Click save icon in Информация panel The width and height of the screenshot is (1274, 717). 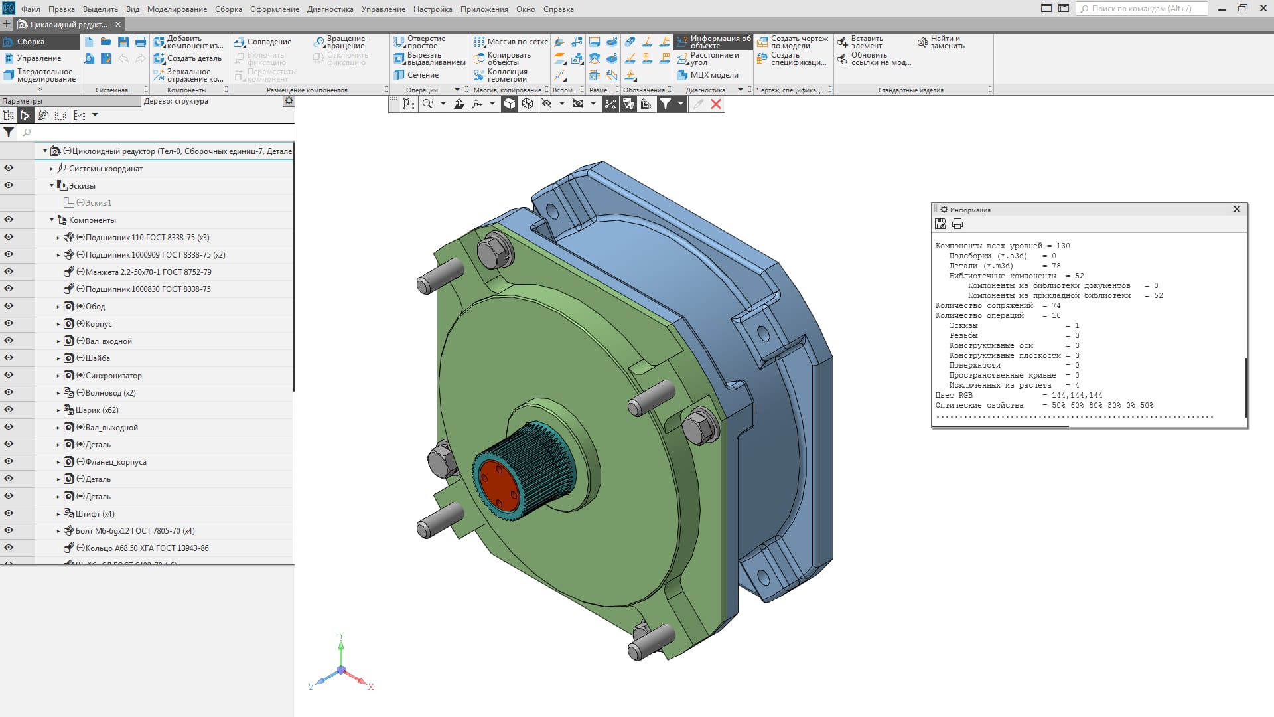click(940, 224)
